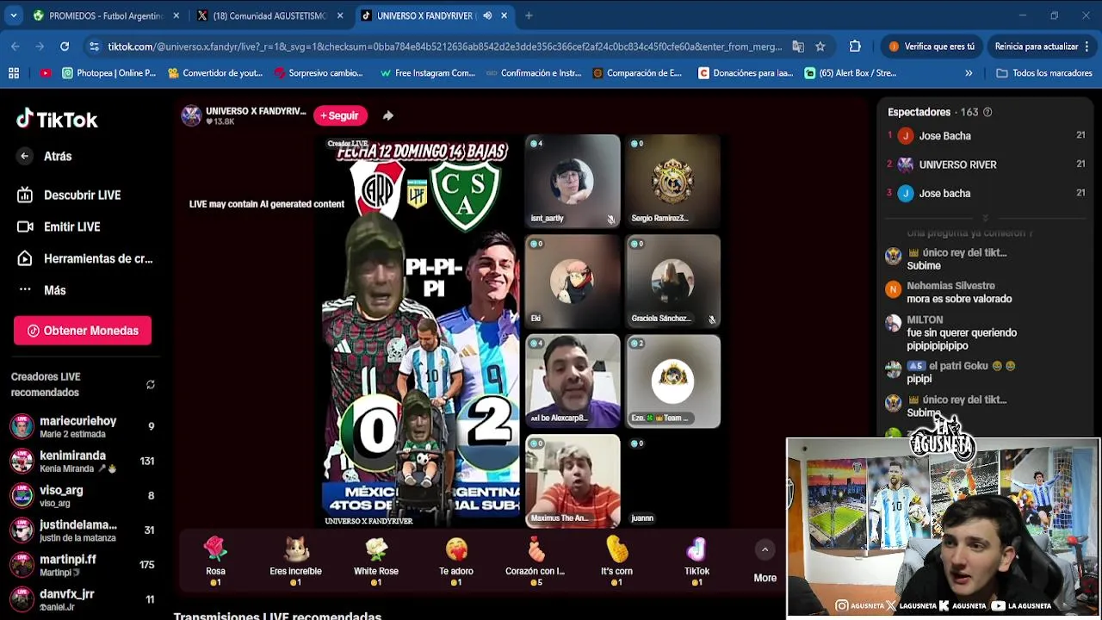This screenshot has height=620, width=1102.
Task: Open mariecuriehoy live stream
Action: click(82, 426)
